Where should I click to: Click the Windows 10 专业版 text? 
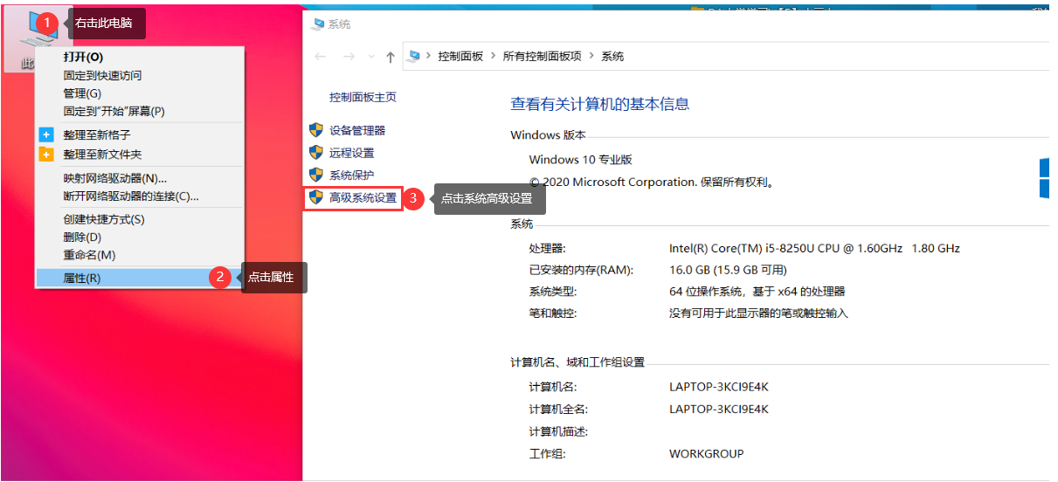581,160
